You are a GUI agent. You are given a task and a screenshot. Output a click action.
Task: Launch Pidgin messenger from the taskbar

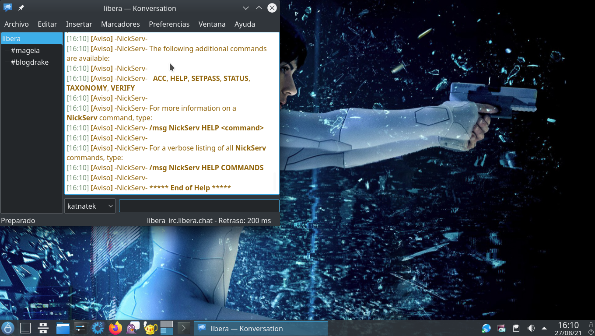point(133,328)
